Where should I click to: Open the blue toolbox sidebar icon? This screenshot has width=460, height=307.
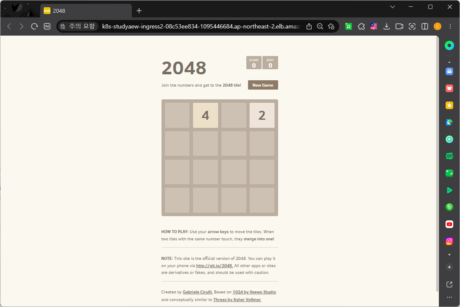click(449, 71)
